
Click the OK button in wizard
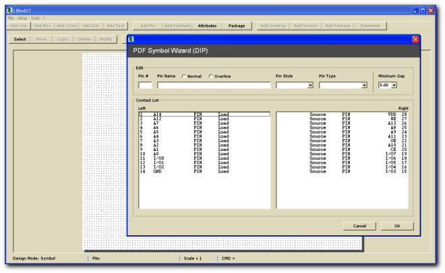(x=397, y=226)
